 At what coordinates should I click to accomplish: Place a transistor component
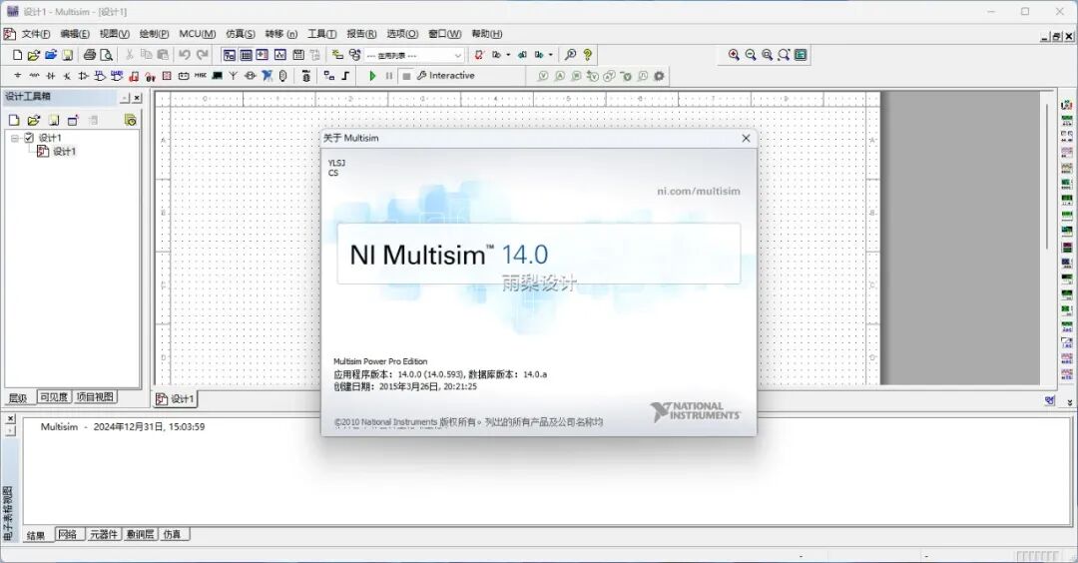(67, 76)
